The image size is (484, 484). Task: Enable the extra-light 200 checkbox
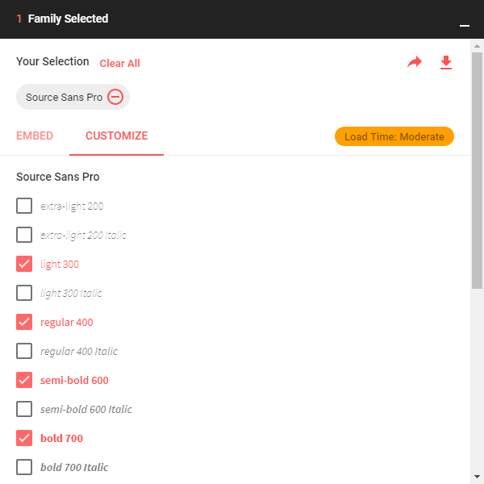pyautogui.click(x=24, y=206)
